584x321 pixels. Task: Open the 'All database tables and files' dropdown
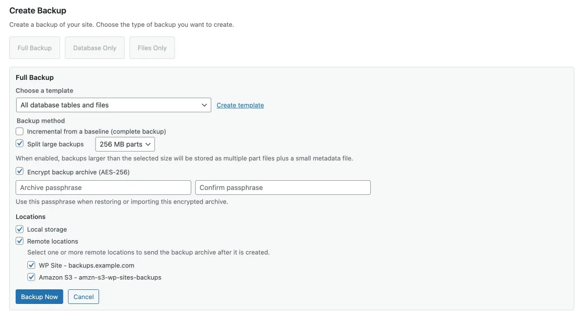tap(114, 105)
